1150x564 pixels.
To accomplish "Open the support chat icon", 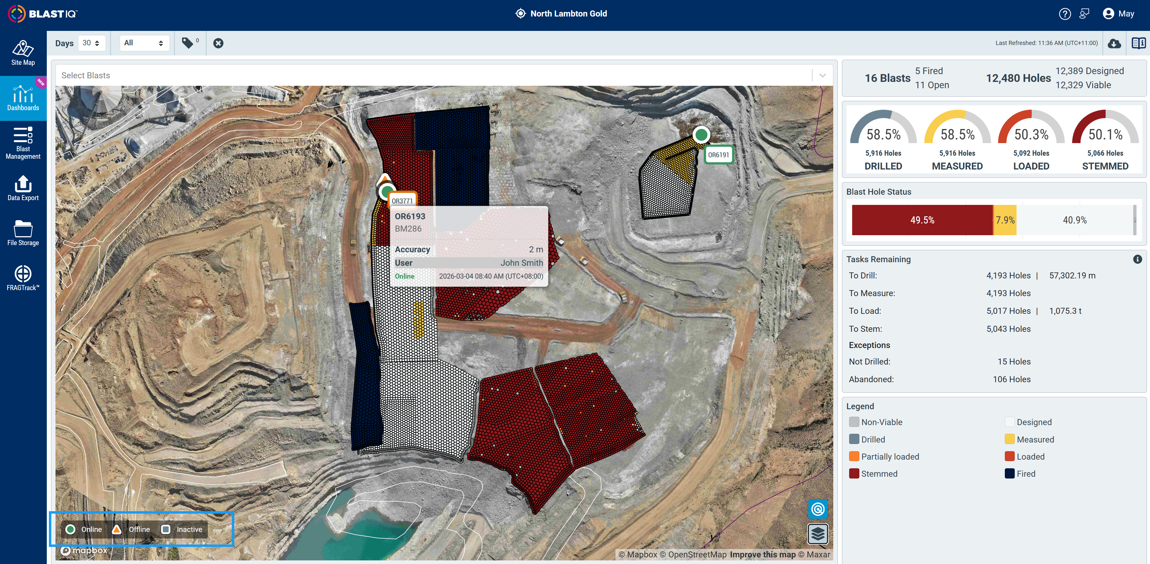I will [x=1084, y=14].
